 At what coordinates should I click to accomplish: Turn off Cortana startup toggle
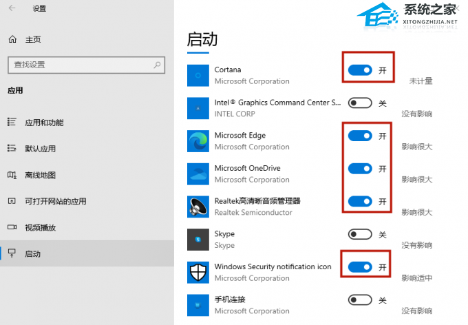(x=360, y=70)
